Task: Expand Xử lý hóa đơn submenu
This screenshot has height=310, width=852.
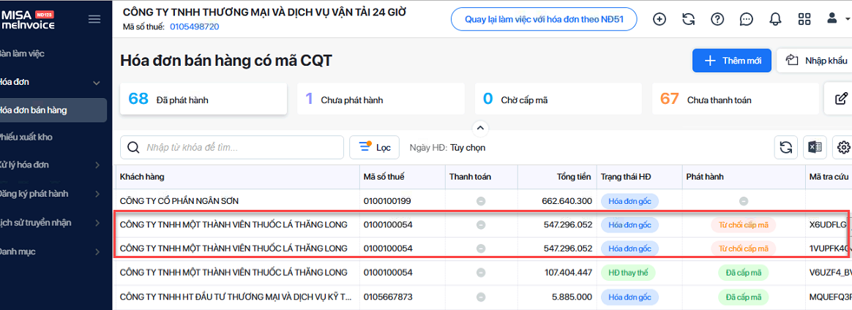Action: point(97,165)
